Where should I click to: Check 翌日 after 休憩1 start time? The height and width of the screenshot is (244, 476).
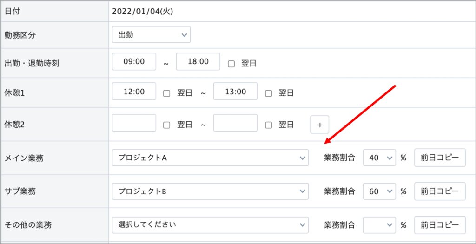pos(167,93)
